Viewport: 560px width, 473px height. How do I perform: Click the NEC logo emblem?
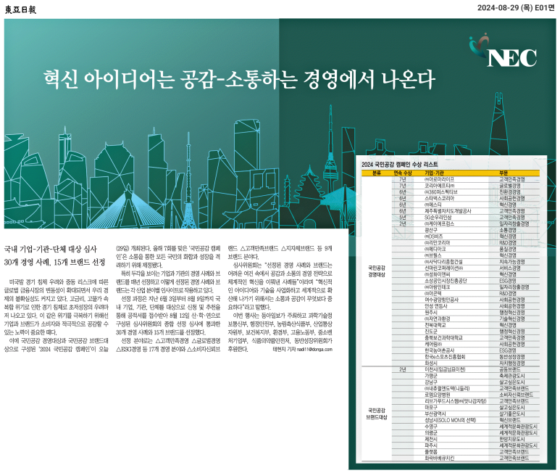pos(503,50)
